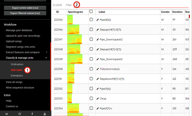
Task: Edit label pencil for Trill(short+notail)
Action: [x=97, y=69]
